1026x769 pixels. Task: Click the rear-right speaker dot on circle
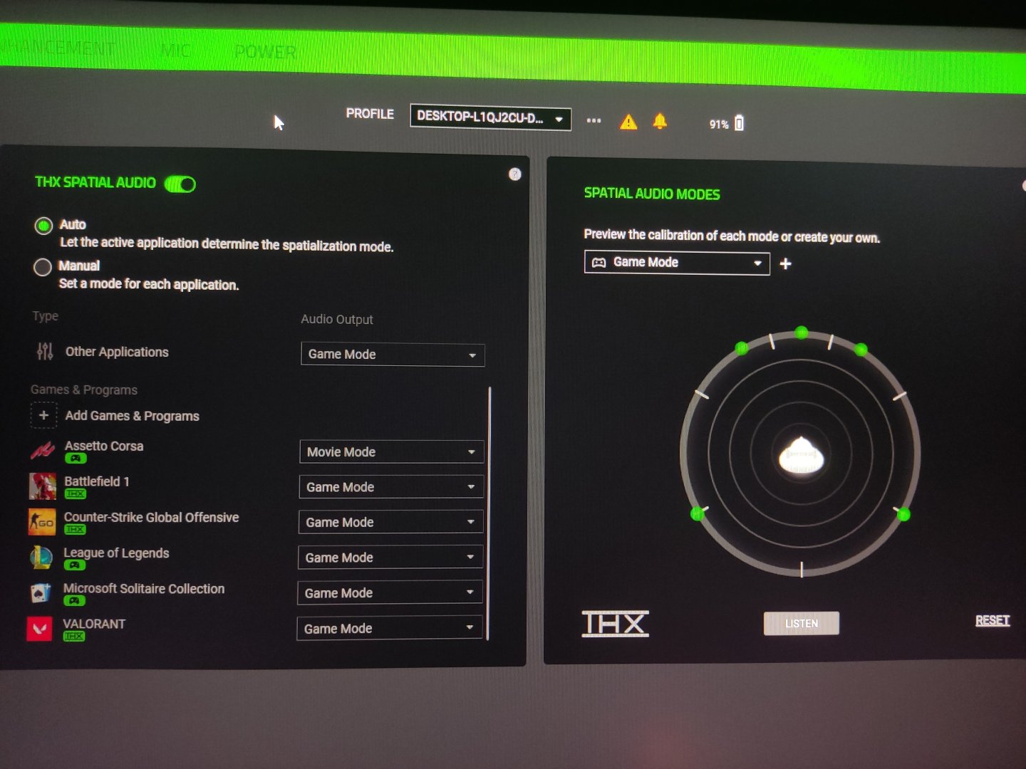[903, 515]
